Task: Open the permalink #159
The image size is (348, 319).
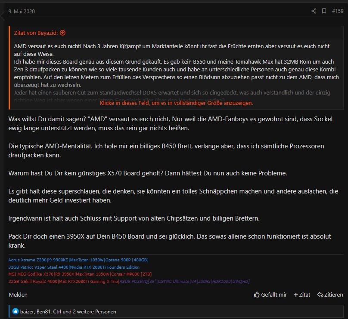Action: 338,11
